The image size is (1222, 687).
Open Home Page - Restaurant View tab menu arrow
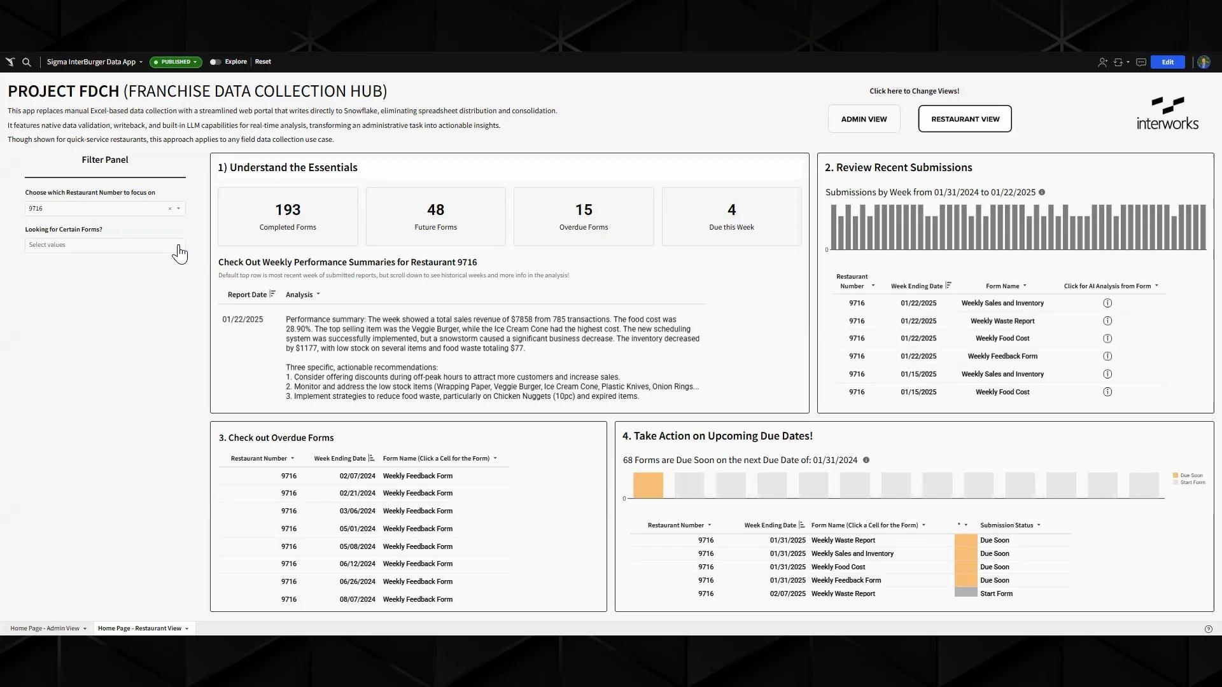point(186,629)
